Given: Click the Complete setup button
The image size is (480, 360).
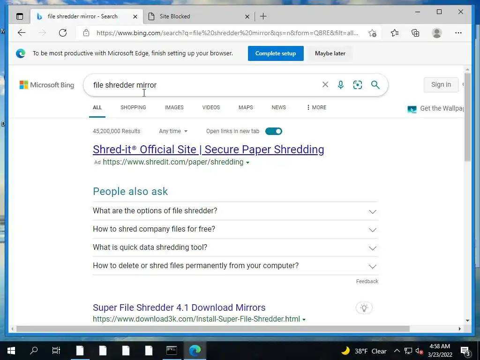Looking at the screenshot, I should 276,53.
